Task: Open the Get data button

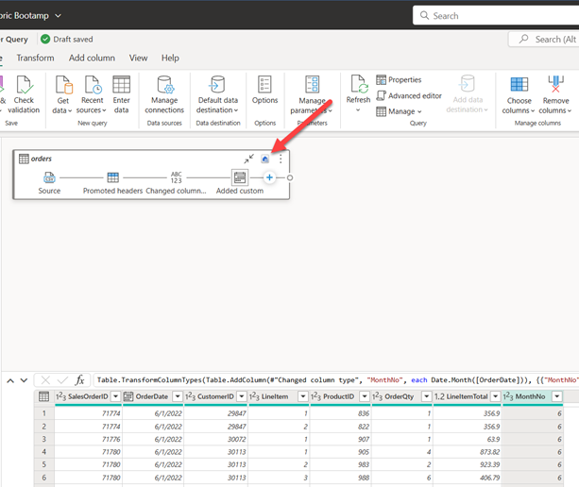Action: 62,94
